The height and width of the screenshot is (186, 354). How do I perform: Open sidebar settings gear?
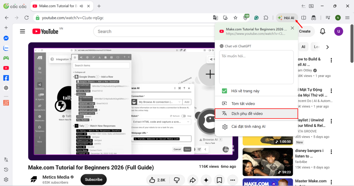click(6, 179)
